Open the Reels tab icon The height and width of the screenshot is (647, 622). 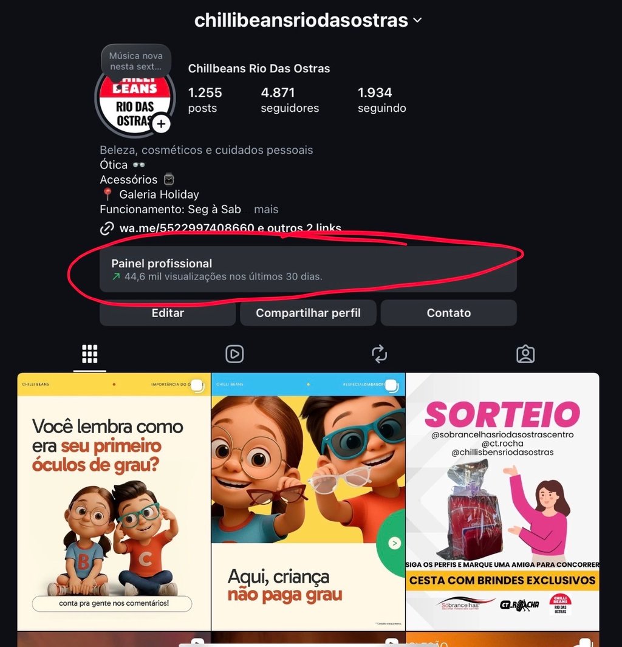point(234,354)
